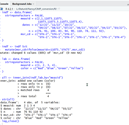Viewport: 129px width, 125px height.
Task: Click the log_close() command line
Action: click(11, 121)
